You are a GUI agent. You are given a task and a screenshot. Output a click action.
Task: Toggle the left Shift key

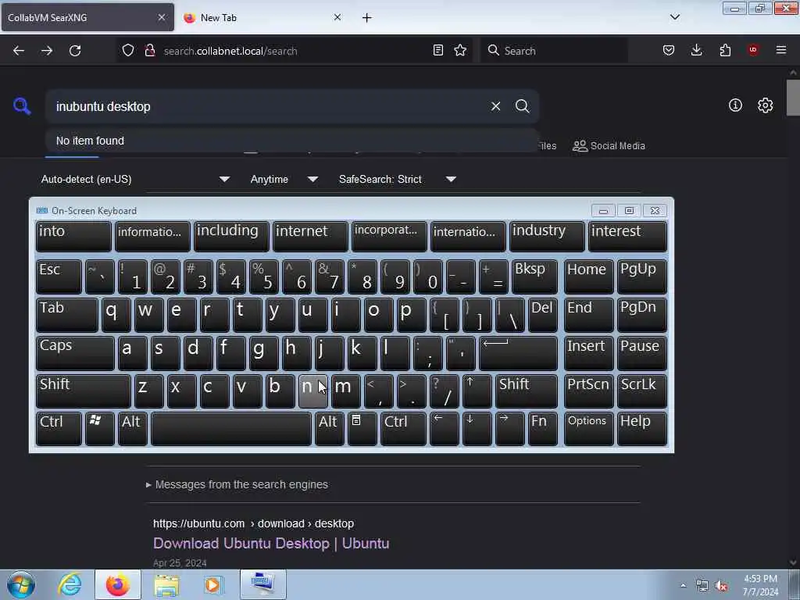[x=84, y=391]
